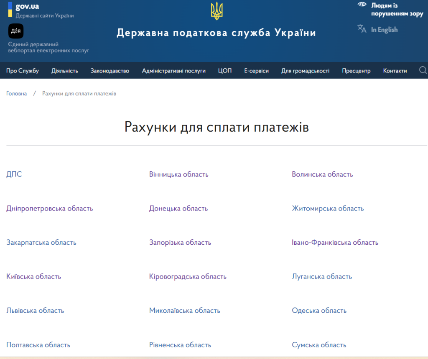Select Адміністративні послуги in navigation
428x359 pixels.
tap(174, 71)
